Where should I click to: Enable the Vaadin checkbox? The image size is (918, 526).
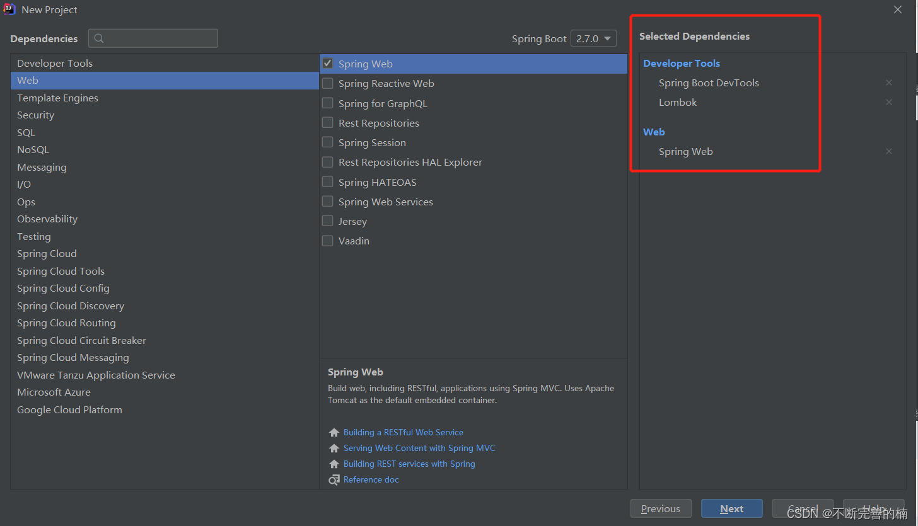(x=328, y=241)
